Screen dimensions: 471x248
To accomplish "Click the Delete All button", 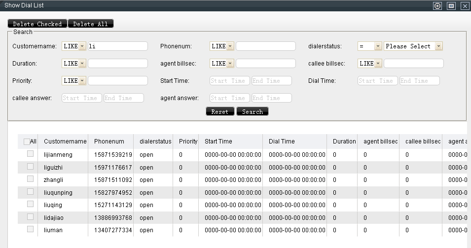I will [91, 24].
